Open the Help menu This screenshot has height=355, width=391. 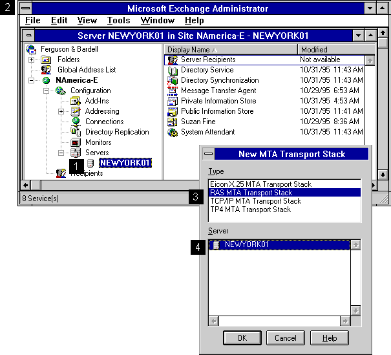(195, 21)
